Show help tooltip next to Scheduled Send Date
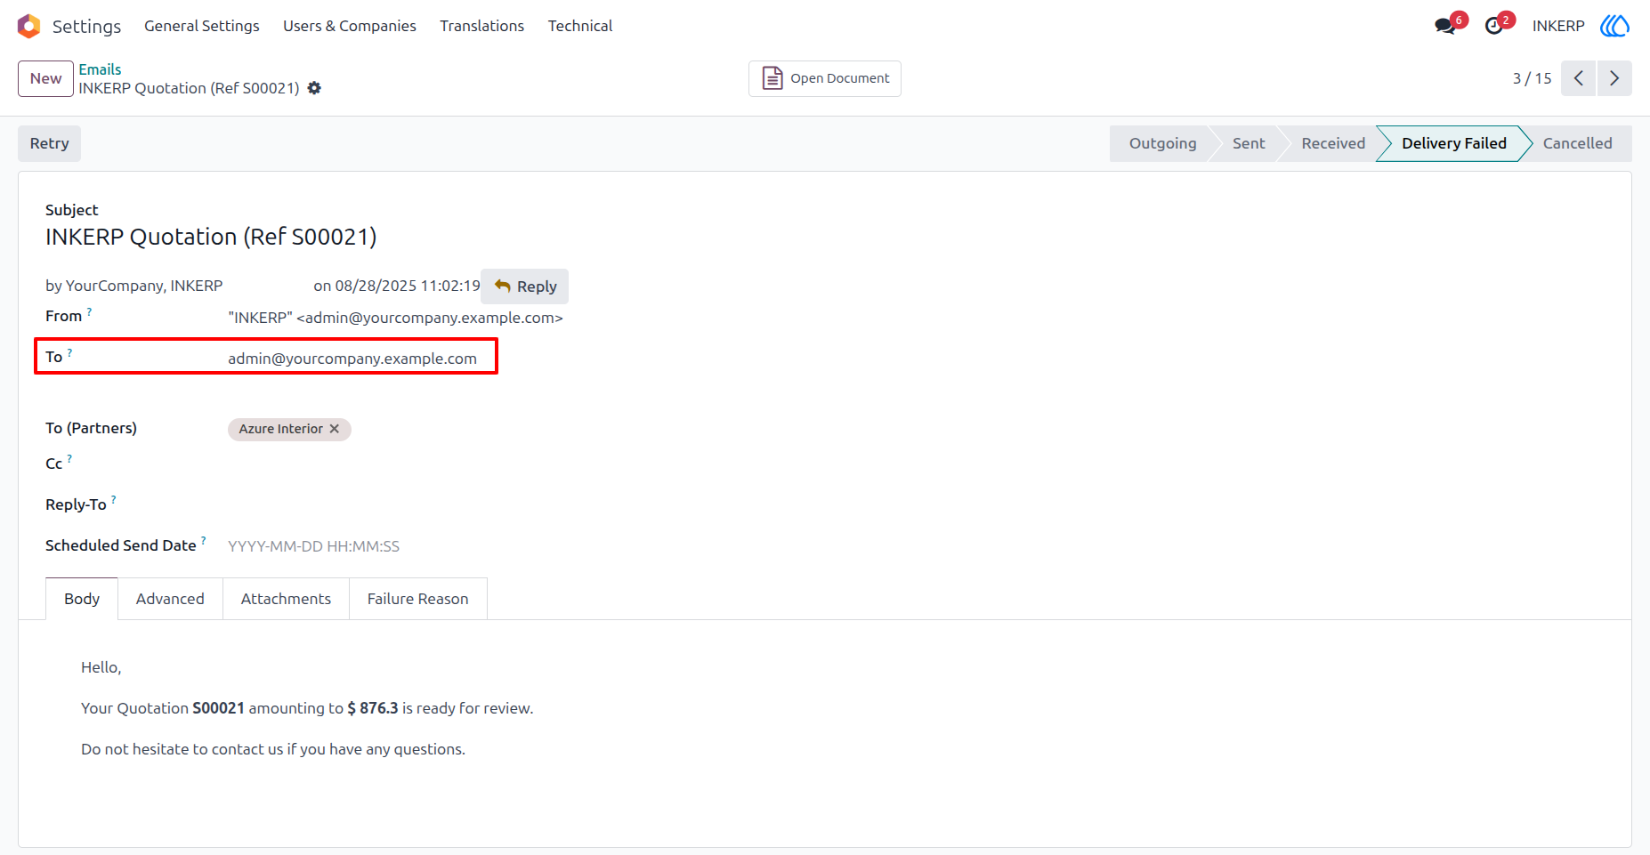 point(204,541)
